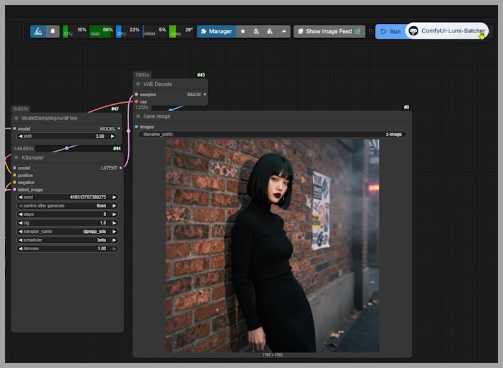Click the CPU usage monitor indicator
Image resolution: width=503 pixels, height=368 pixels.
pyautogui.click(x=75, y=31)
